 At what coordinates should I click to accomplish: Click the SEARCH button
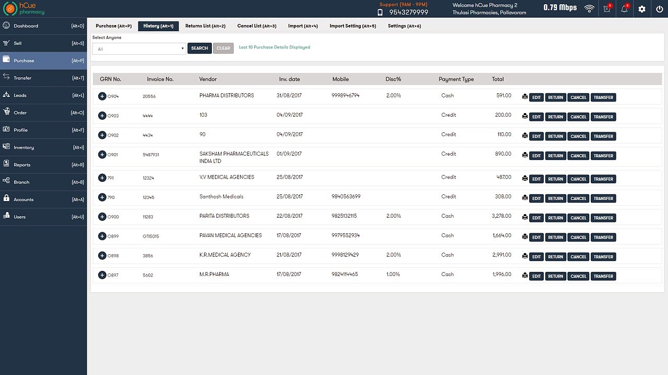[199, 48]
